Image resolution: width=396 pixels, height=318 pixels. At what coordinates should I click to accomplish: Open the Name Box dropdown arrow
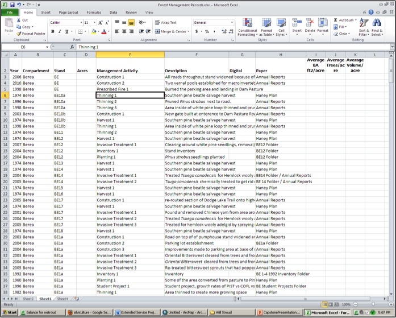47,47
